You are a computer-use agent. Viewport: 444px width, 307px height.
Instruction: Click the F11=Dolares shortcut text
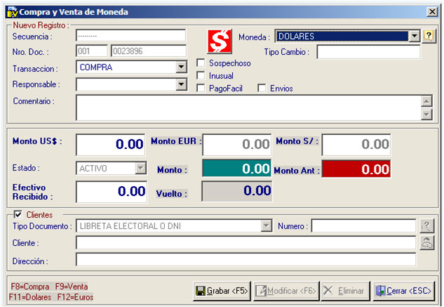click(x=30, y=297)
